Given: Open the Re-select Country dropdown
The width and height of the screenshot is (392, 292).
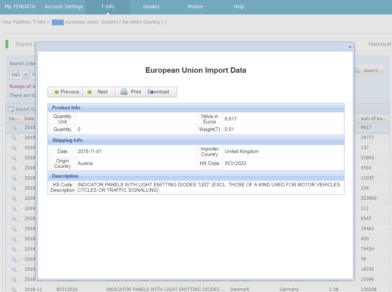Looking at the screenshot, I should (x=144, y=22).
